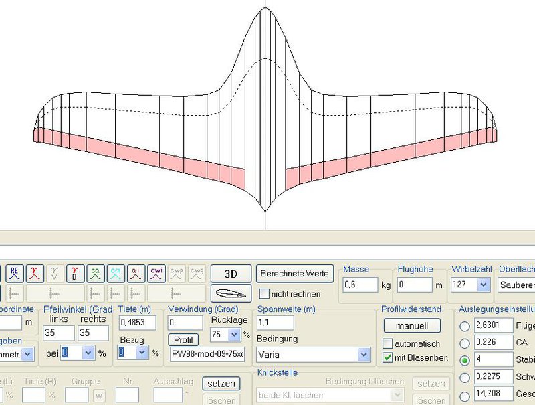Select the radio button beside 0,226 CA
The image size is (535, 405).
click(465, 343)
